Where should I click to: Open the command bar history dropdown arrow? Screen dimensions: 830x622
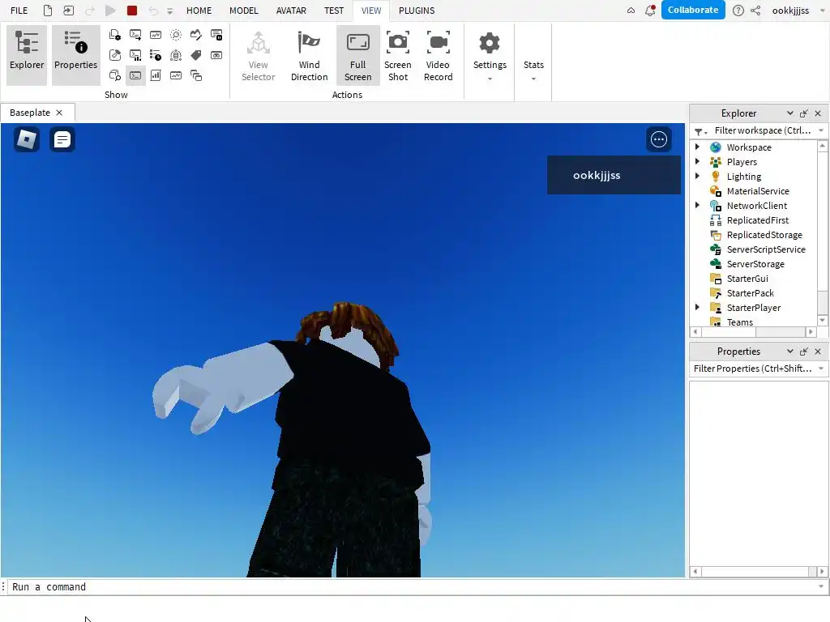821,586
